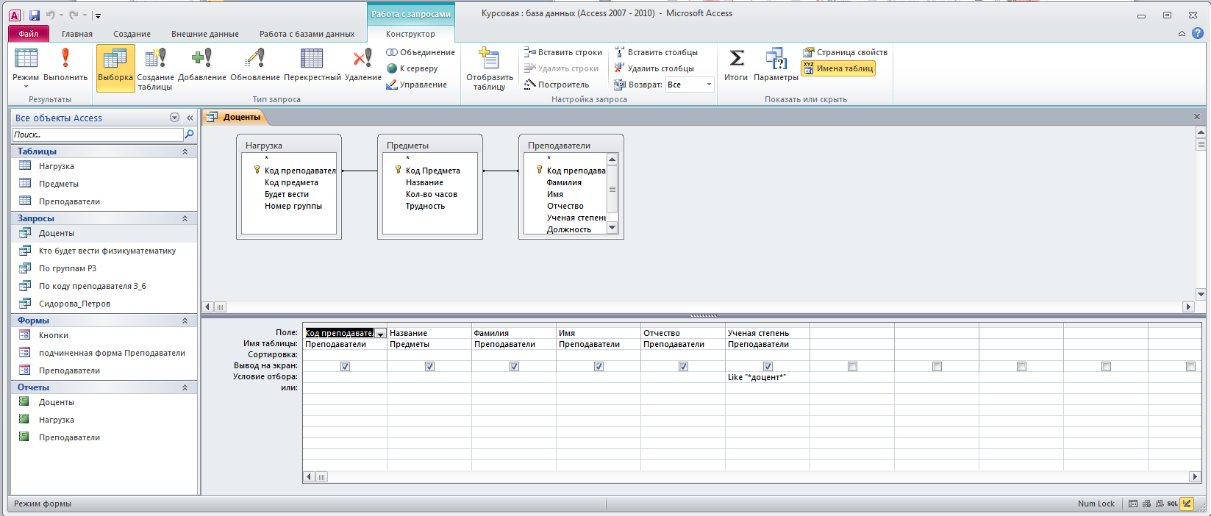The width and height of the screenshot is (1211, 516).
Task: Click the Вставить строки button
Action: pyautogui.click(x=563, y=52)
